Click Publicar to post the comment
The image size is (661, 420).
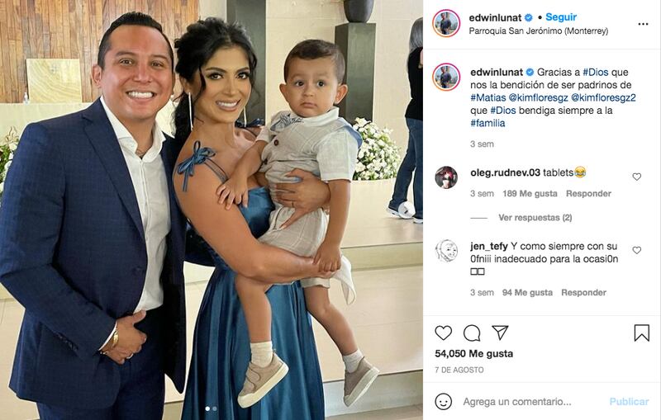tap(629, 402)
